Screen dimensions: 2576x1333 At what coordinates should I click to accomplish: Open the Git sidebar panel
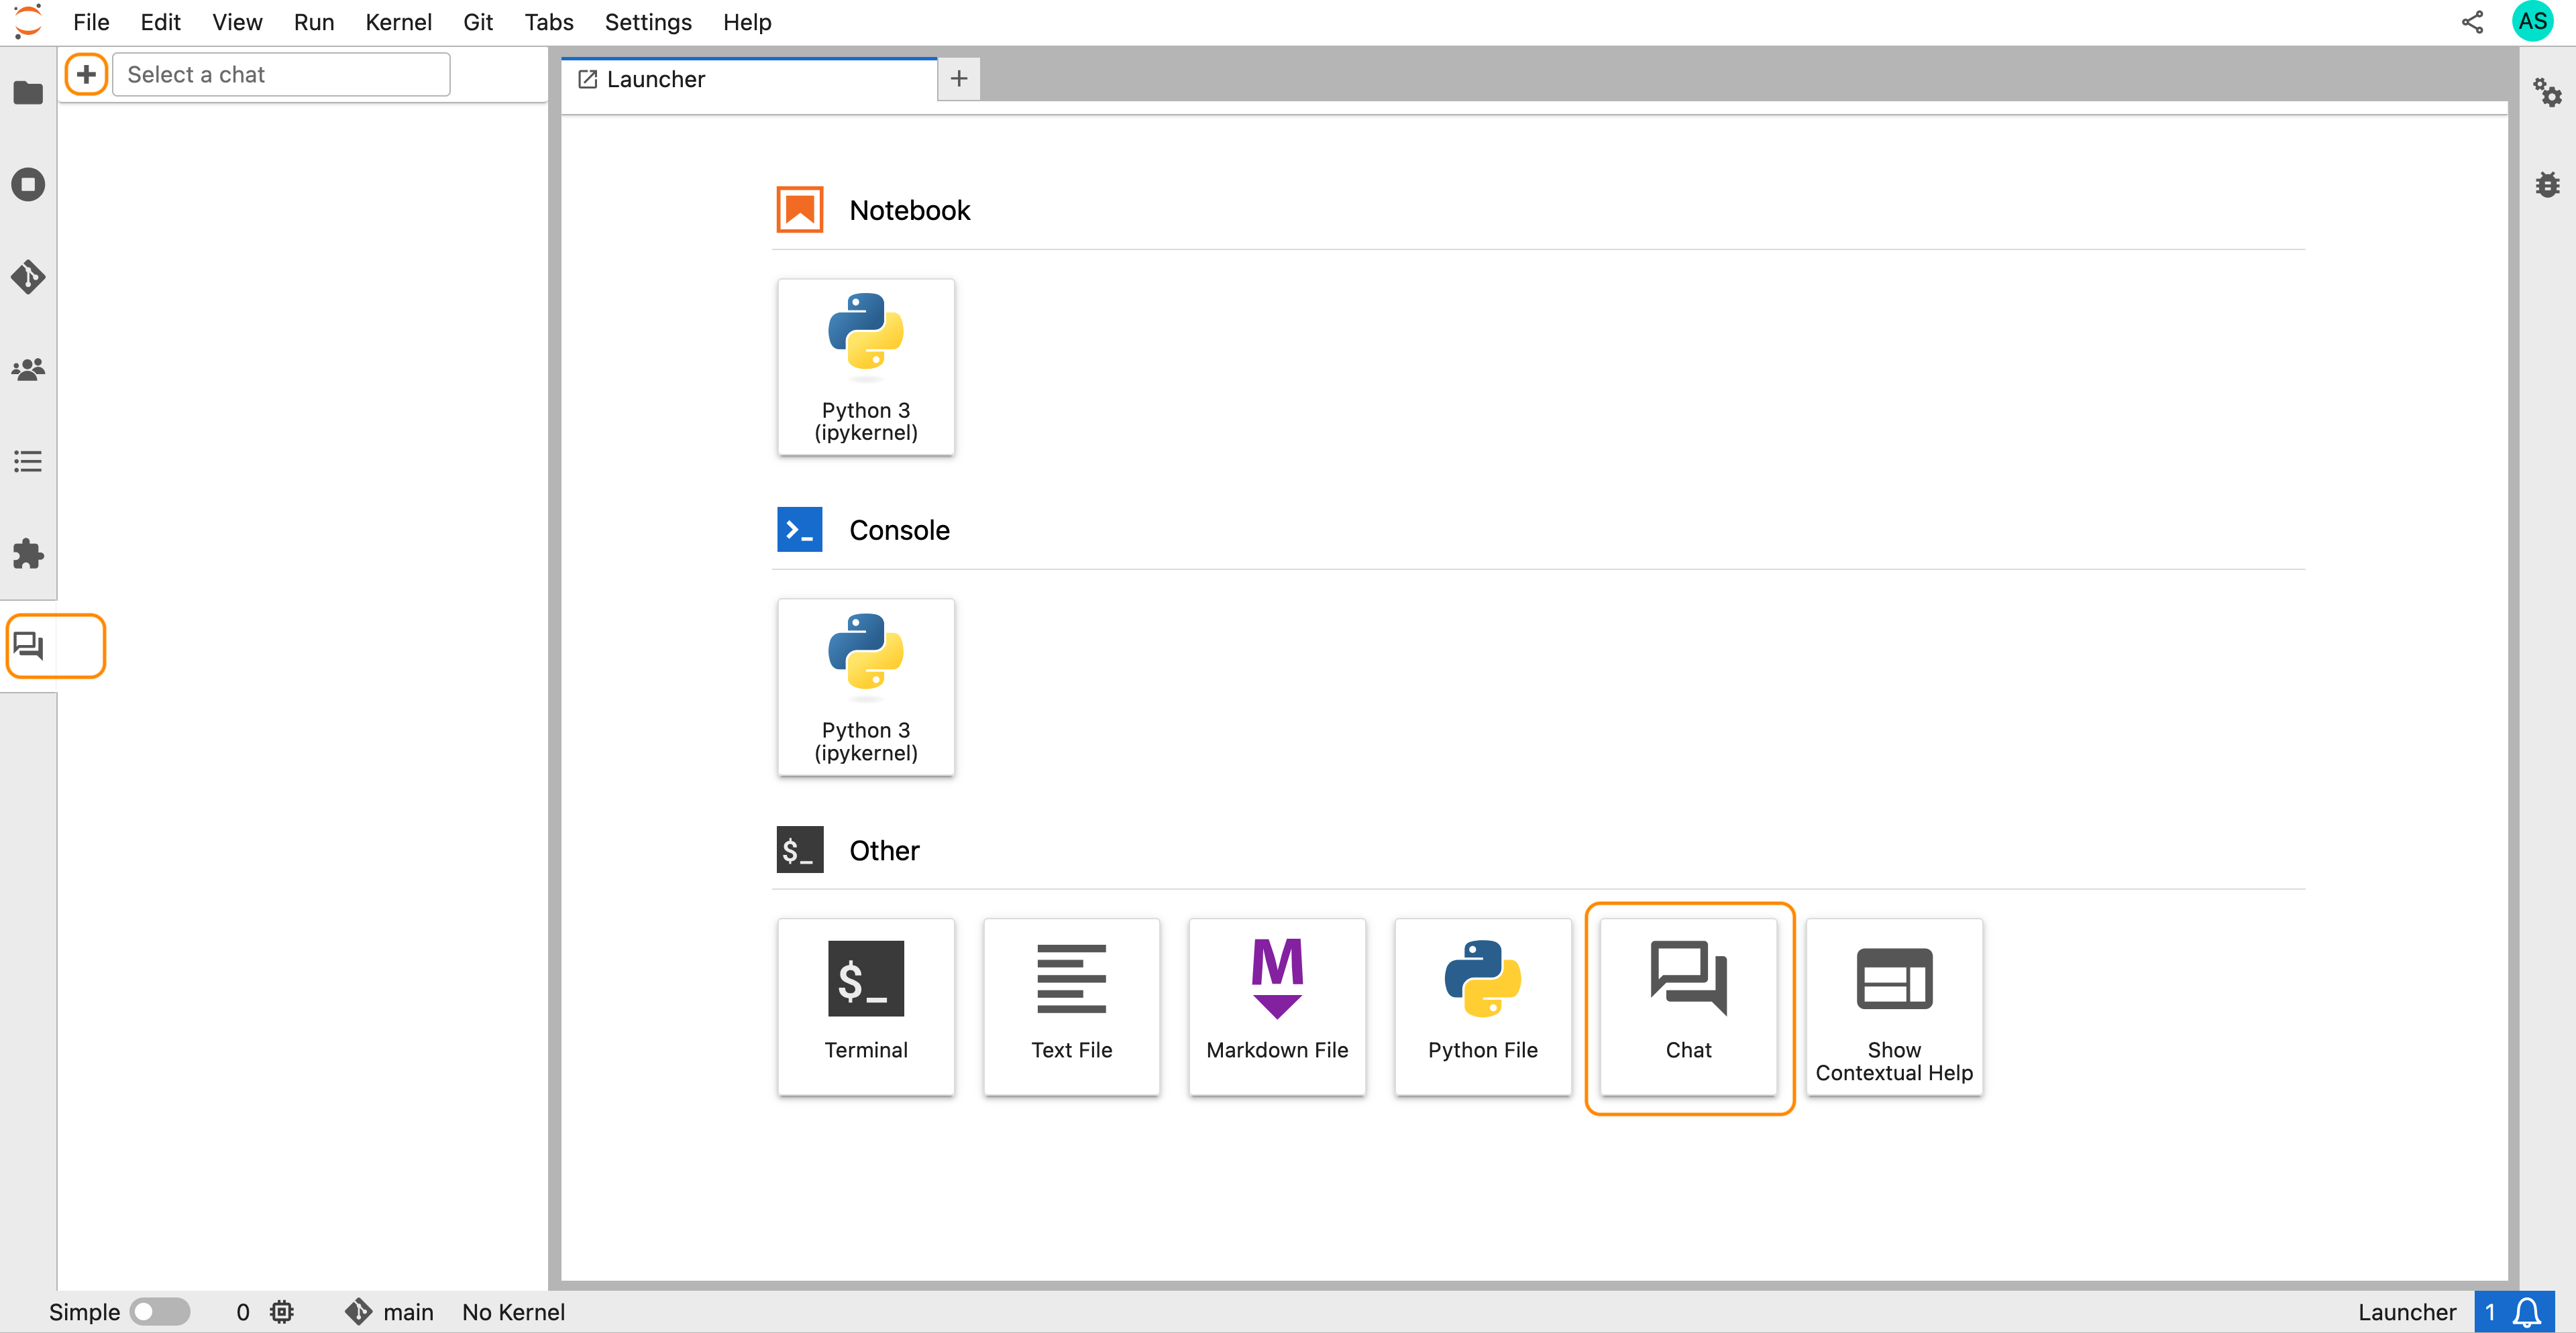pos(28,277)
